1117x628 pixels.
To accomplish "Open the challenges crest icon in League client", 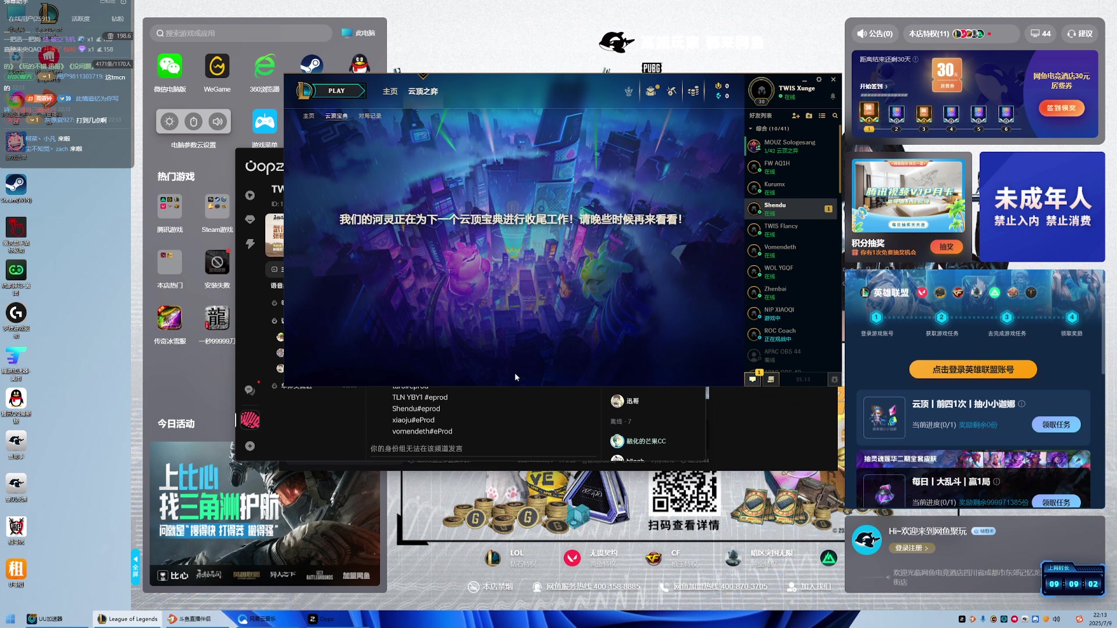I will tap(629, 91).
